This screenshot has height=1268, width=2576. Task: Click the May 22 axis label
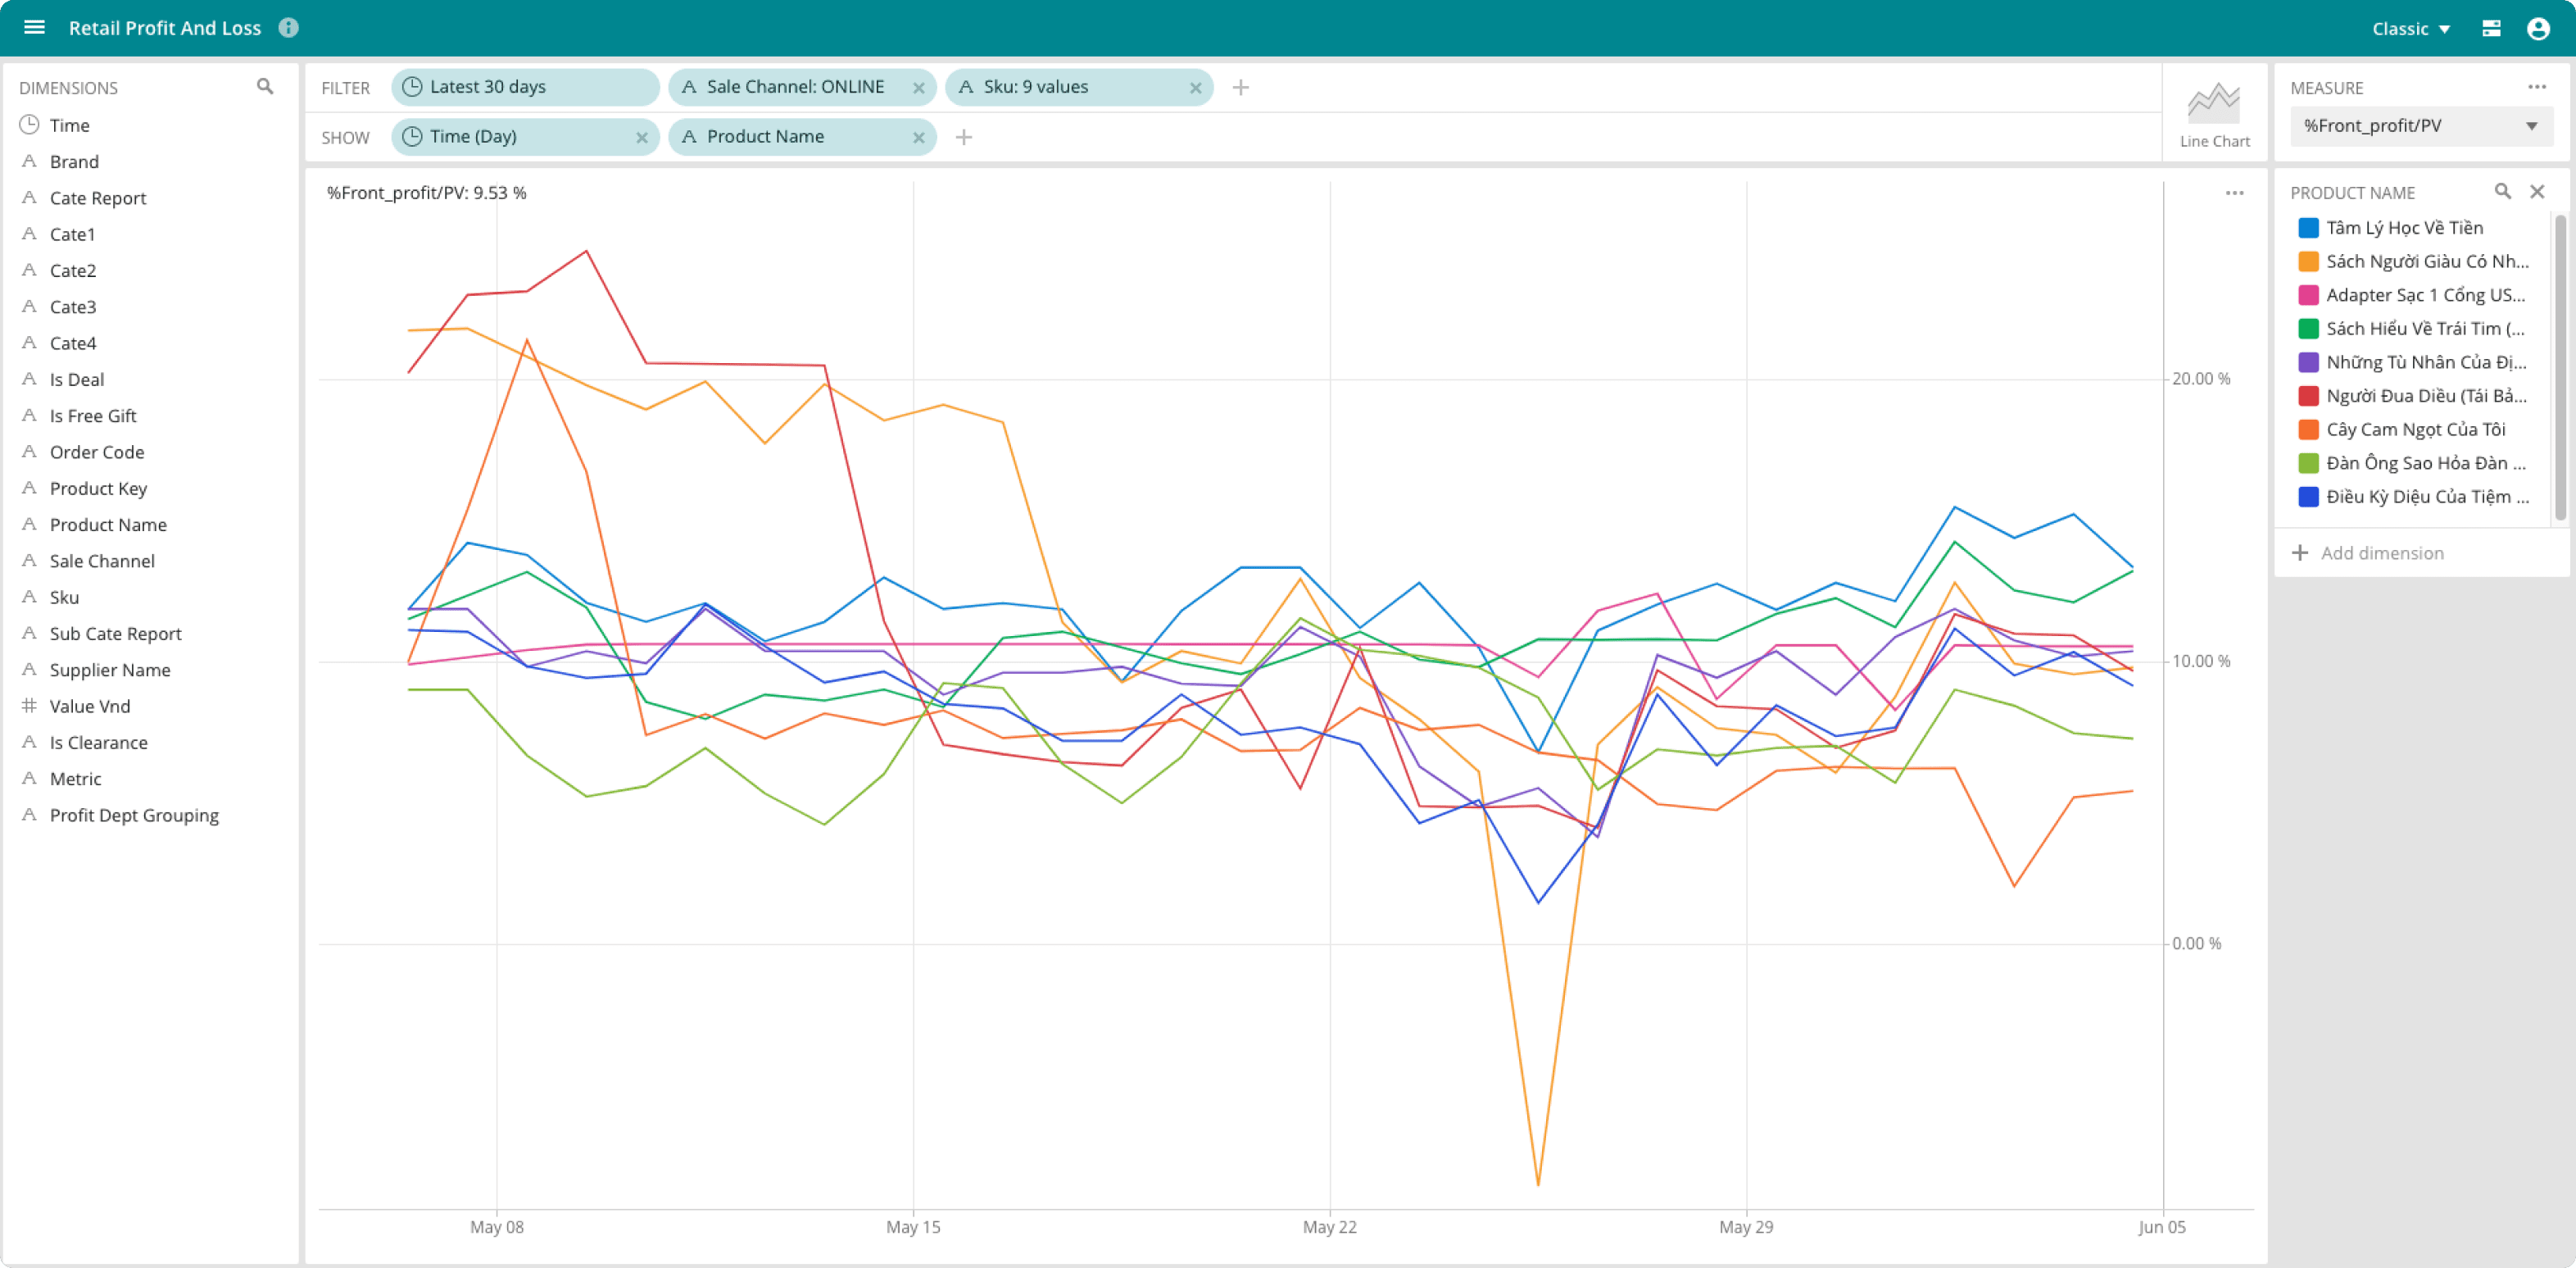click(1329, 1227)
